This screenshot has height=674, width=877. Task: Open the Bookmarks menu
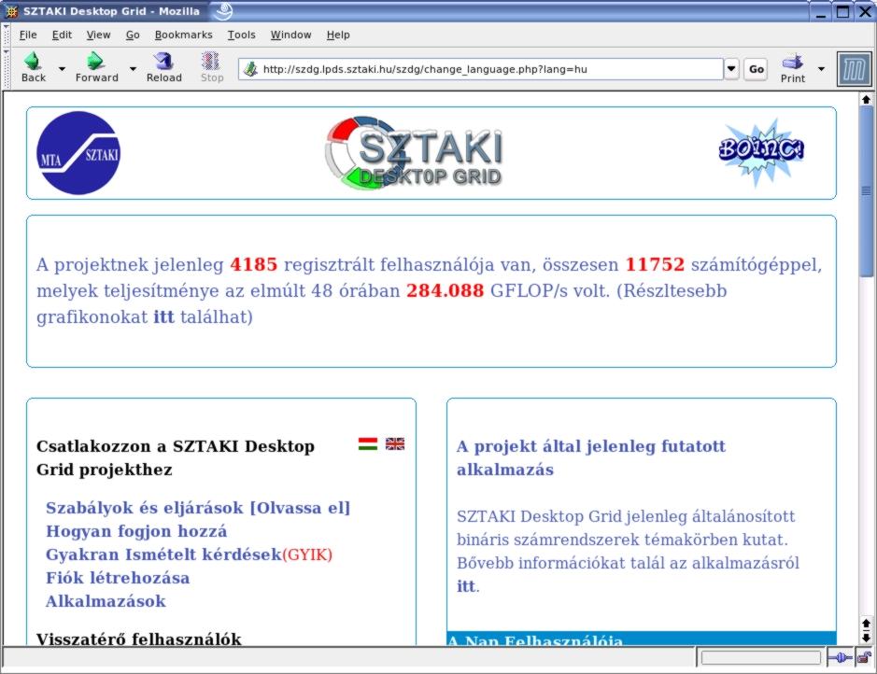[x=183, y=35]
